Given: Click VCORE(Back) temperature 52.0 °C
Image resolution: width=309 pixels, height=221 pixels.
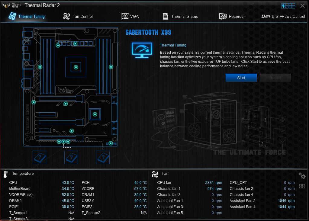Looking at the screenshot, I should pos(68,195).
